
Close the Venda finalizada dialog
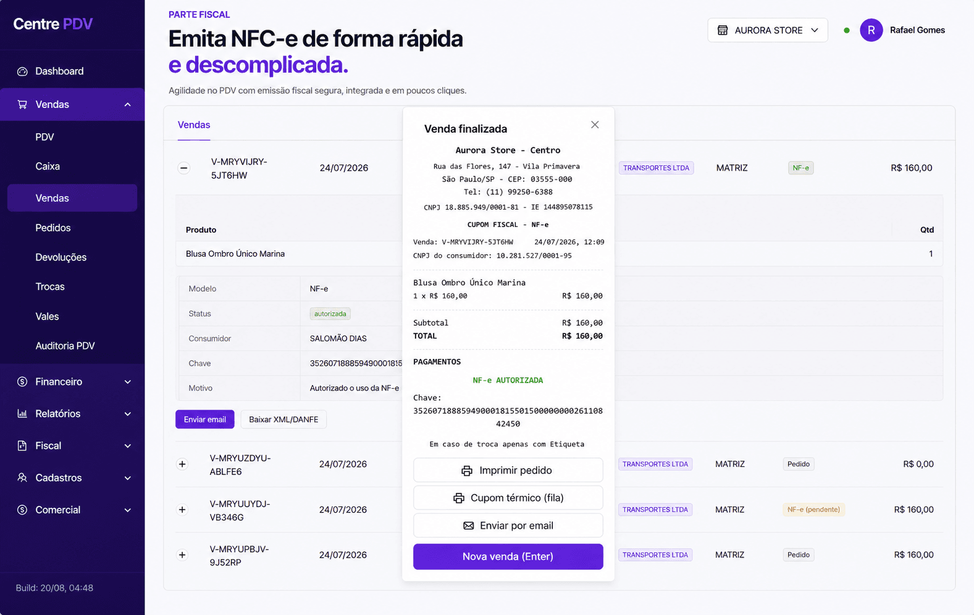pos(595,125)
